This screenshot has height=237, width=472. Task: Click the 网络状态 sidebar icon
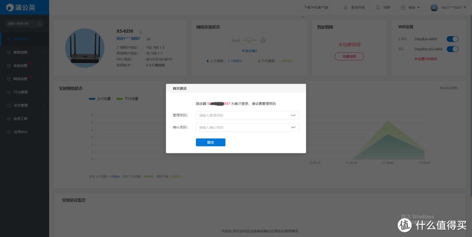(x=9, y=39)
